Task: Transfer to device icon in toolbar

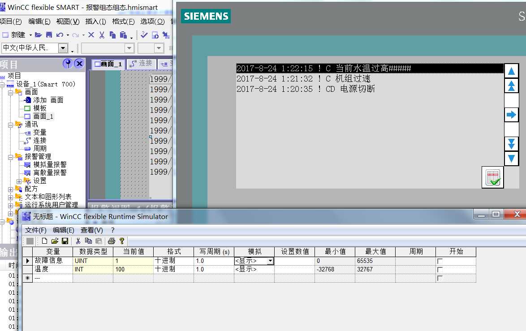Action: point(166,34)
